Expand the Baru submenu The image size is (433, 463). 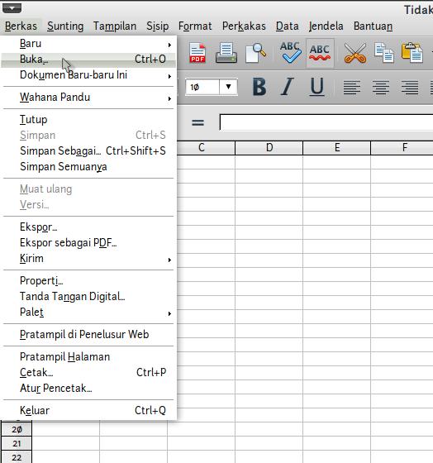(88, 44)
